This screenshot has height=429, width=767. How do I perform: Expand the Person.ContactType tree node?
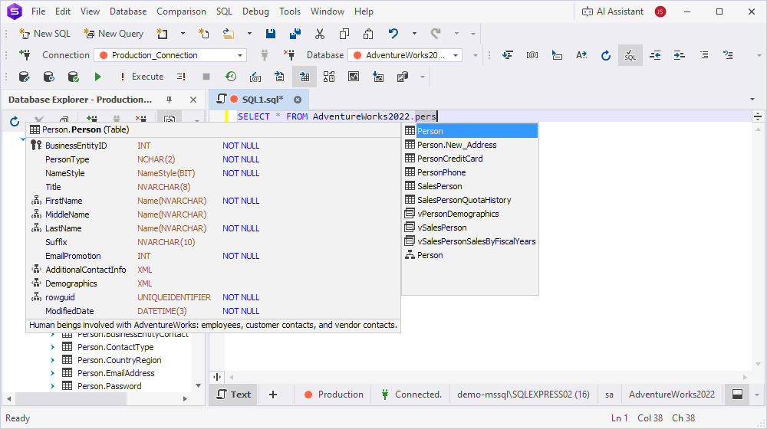[x=53, y=347]
